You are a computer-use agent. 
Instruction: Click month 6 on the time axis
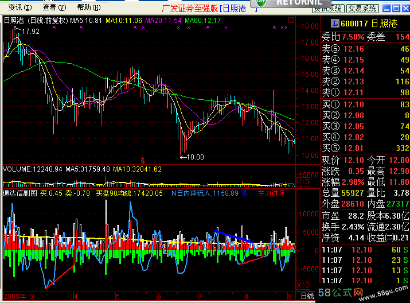159,297
